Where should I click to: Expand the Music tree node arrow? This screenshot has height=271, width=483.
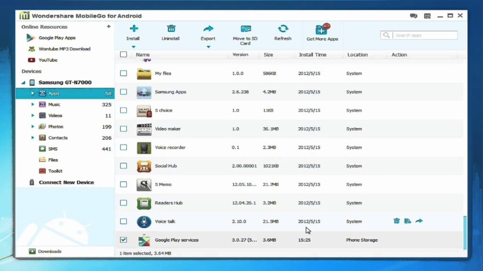coord(33,104)
